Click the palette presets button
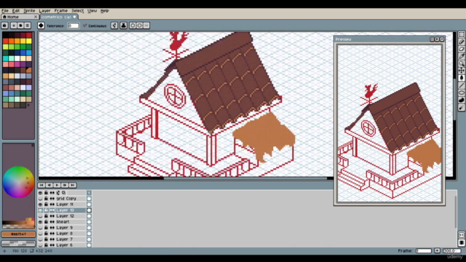This screenshot has width=466, height=262. pos(20,25)
